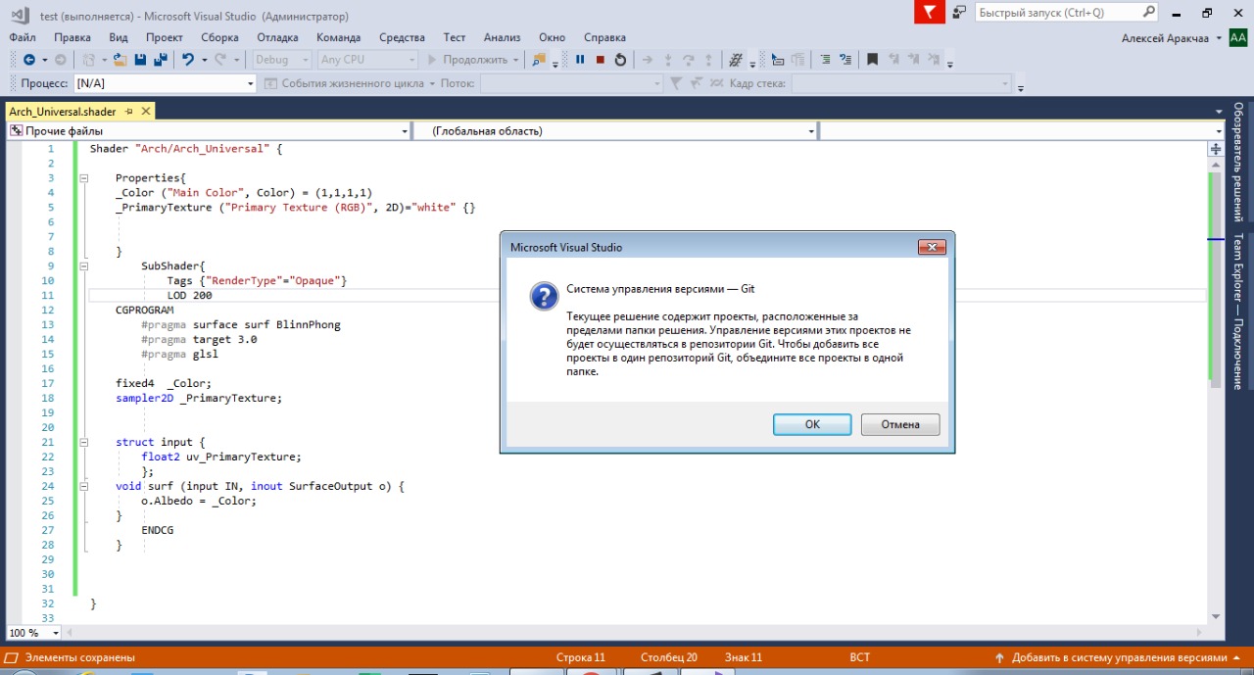Click the Undo arrow icon
Screen dimensions: 1254x675
pos(188,60)
